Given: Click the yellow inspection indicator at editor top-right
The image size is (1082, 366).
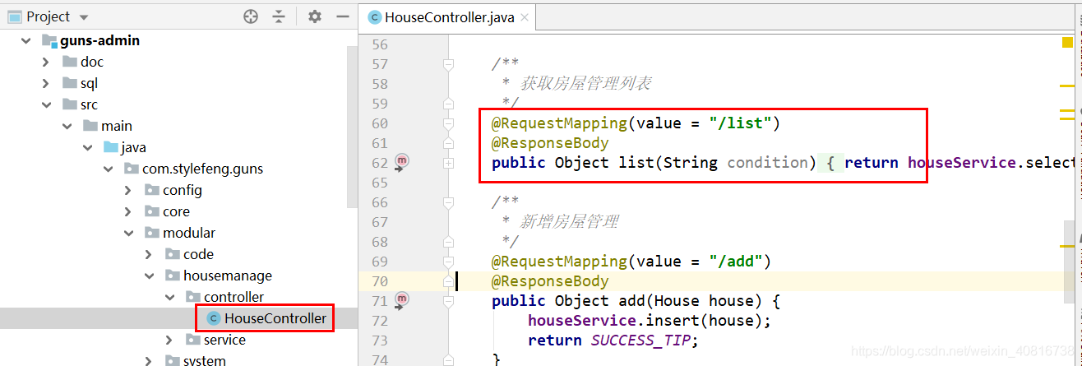Looking at the screenshot, I should point(1067,41).
